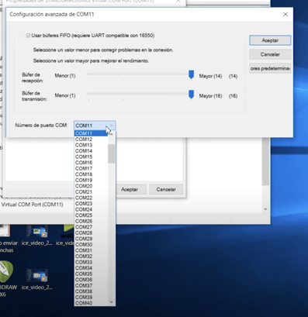
Task: Close the Configuración avanzada de COM11 dialog
Action: tap(286, 15)
